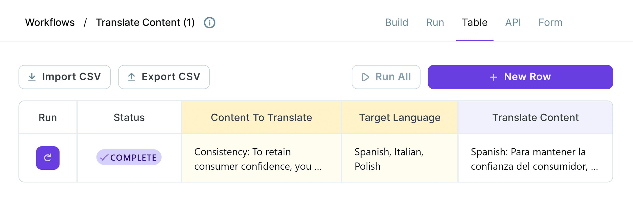The image size is (633, 203).
Task: Select the Form tab
Action: pyautogui.click(x=550, y=22)
